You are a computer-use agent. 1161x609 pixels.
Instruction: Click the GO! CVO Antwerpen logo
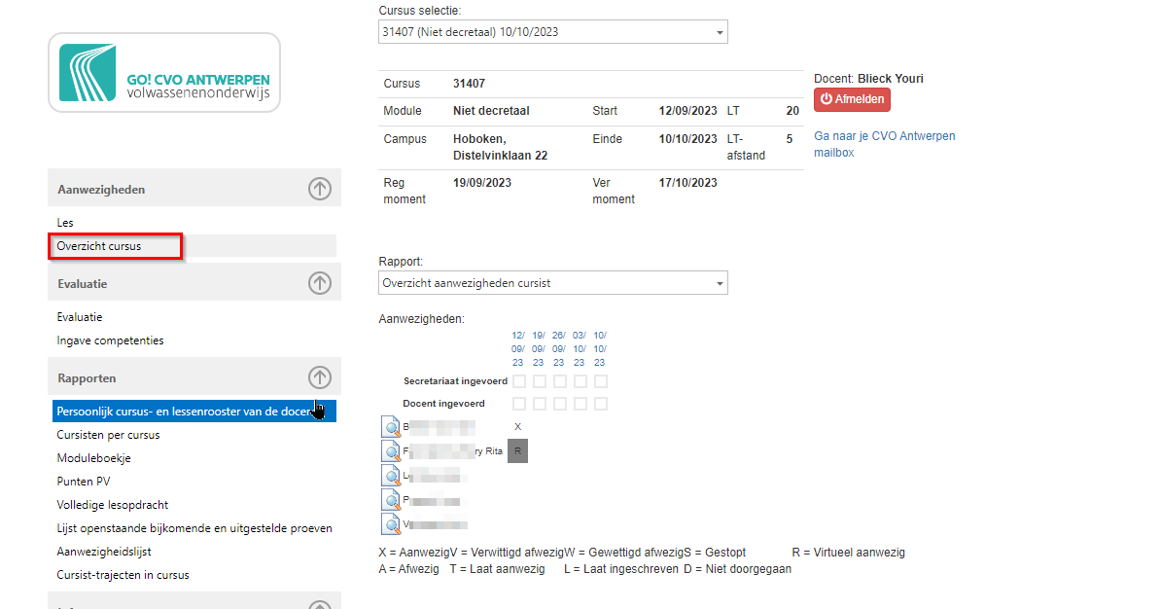click(x=164, y=73)
